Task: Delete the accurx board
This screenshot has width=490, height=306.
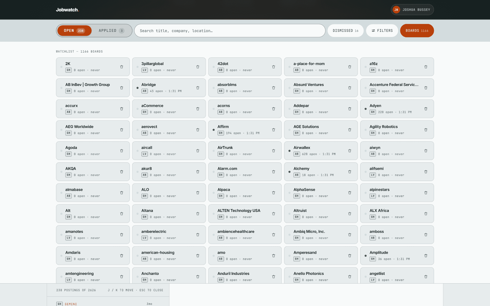Action: pyautogui.click(x=121, y=109)
